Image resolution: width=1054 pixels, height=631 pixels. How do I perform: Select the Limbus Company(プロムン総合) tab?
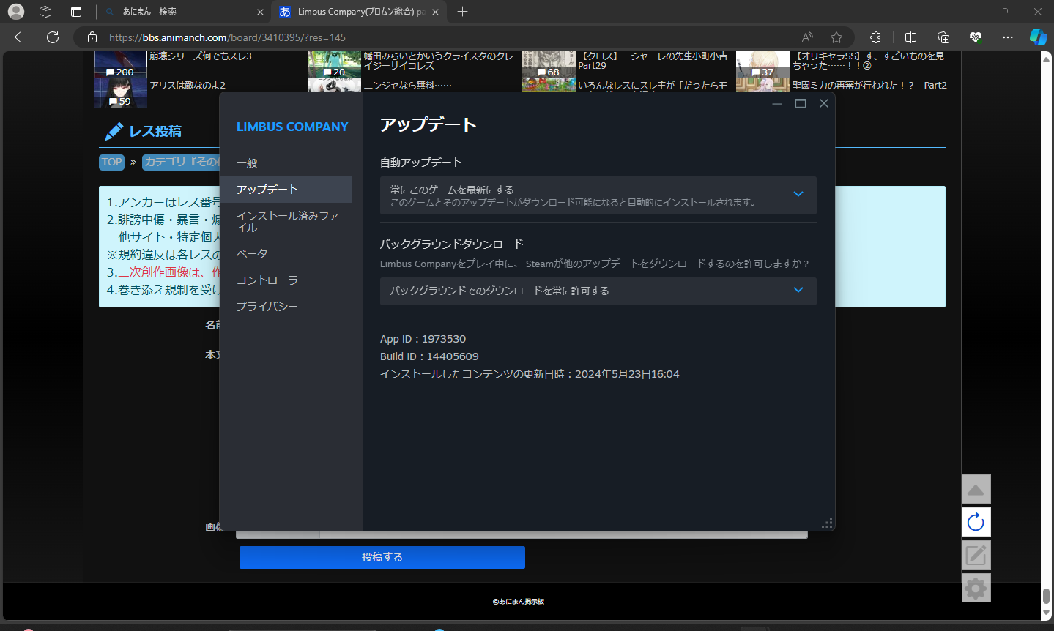click(359, 12)
